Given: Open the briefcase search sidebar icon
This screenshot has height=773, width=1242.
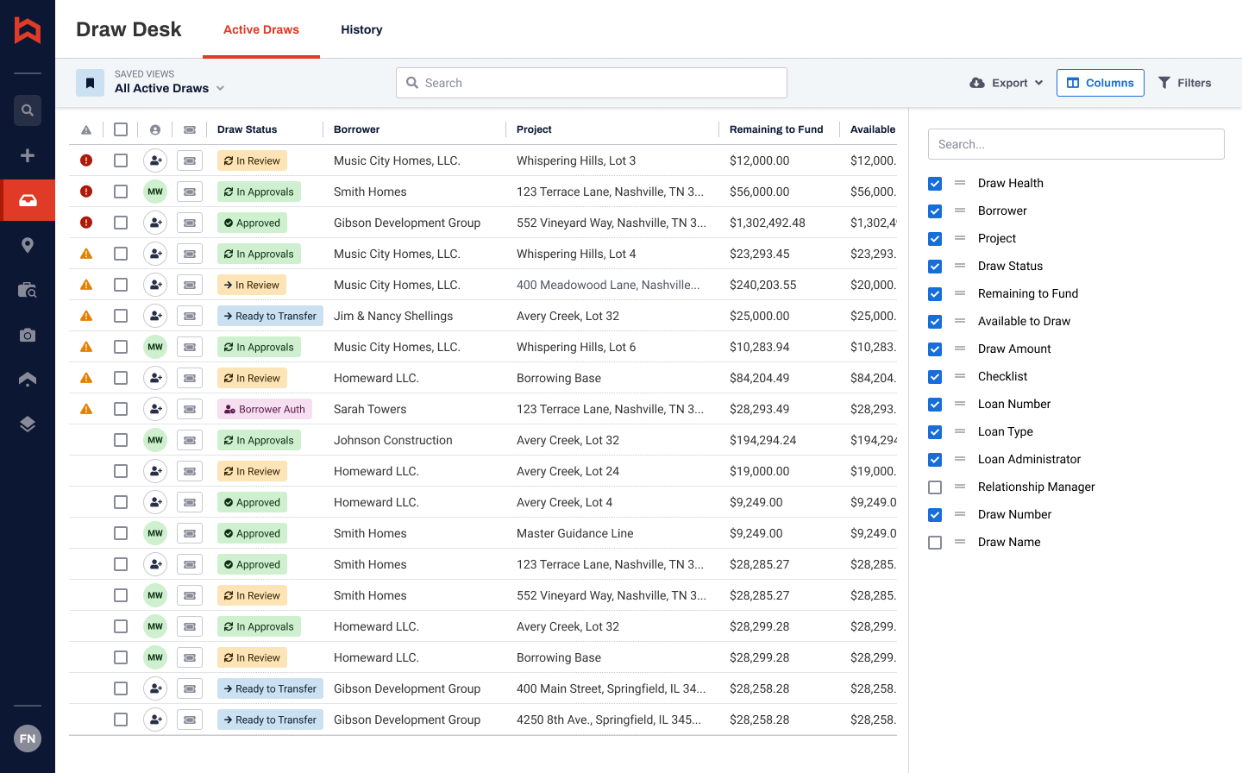Looking at the screenshot, I should tap(28, 290).
